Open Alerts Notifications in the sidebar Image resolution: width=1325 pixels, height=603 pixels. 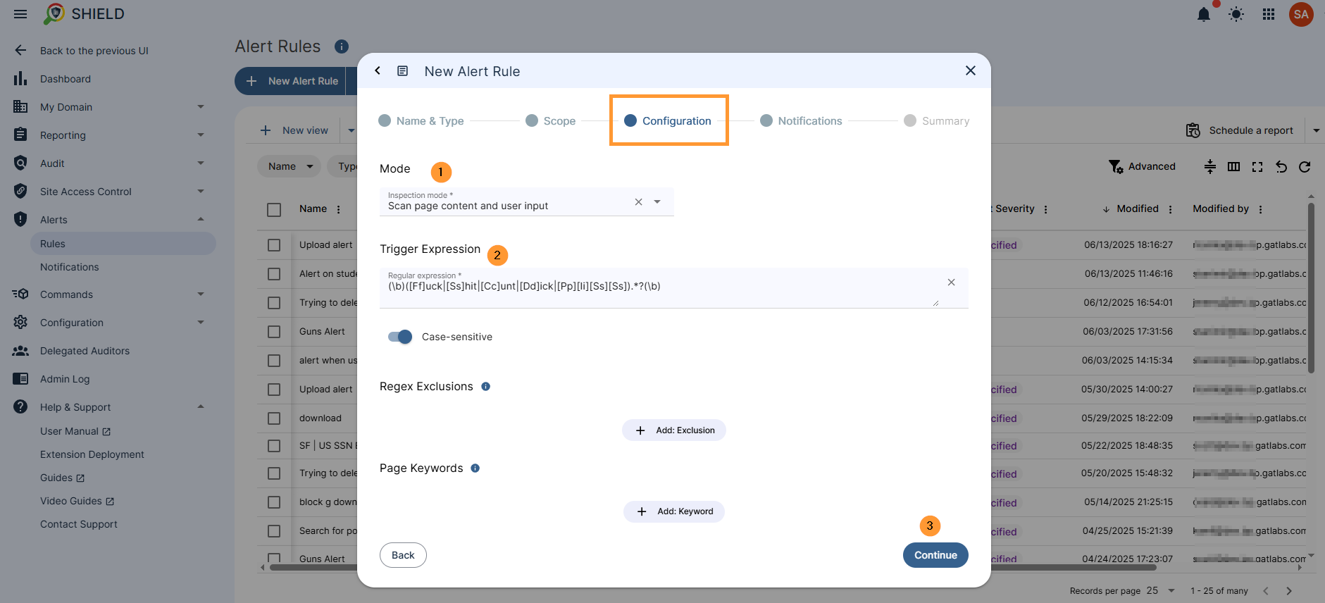pyautogui.click(x=69, y=267)
